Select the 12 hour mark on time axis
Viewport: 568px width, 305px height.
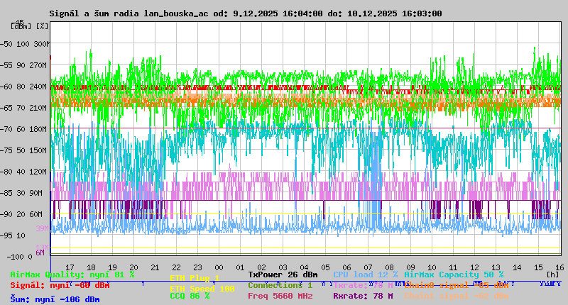pyautogui.click(x=474, y=267)
